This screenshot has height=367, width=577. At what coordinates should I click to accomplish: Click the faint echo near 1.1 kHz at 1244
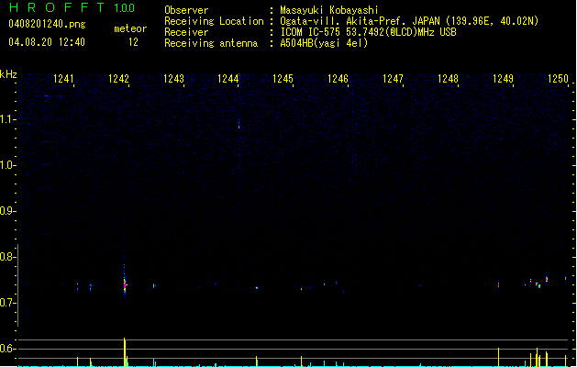pyautogui.click(x=239, y=126)
